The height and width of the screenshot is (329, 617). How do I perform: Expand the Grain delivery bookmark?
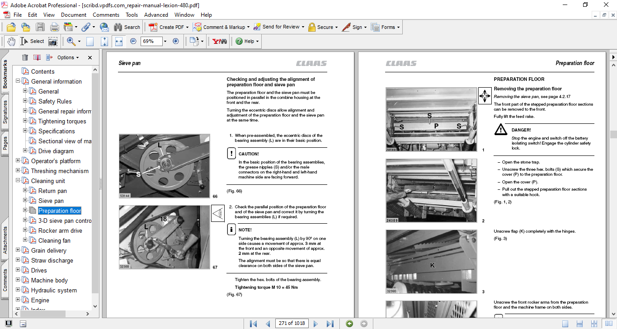pyautogui.click(x=18, y=250)
